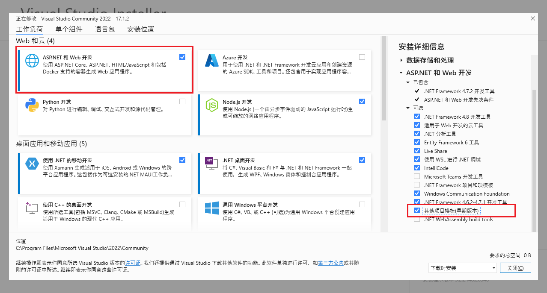547x293 pixels.
Task: Click the Universal Windows Platform logo icon
Action: coord(212,208)
